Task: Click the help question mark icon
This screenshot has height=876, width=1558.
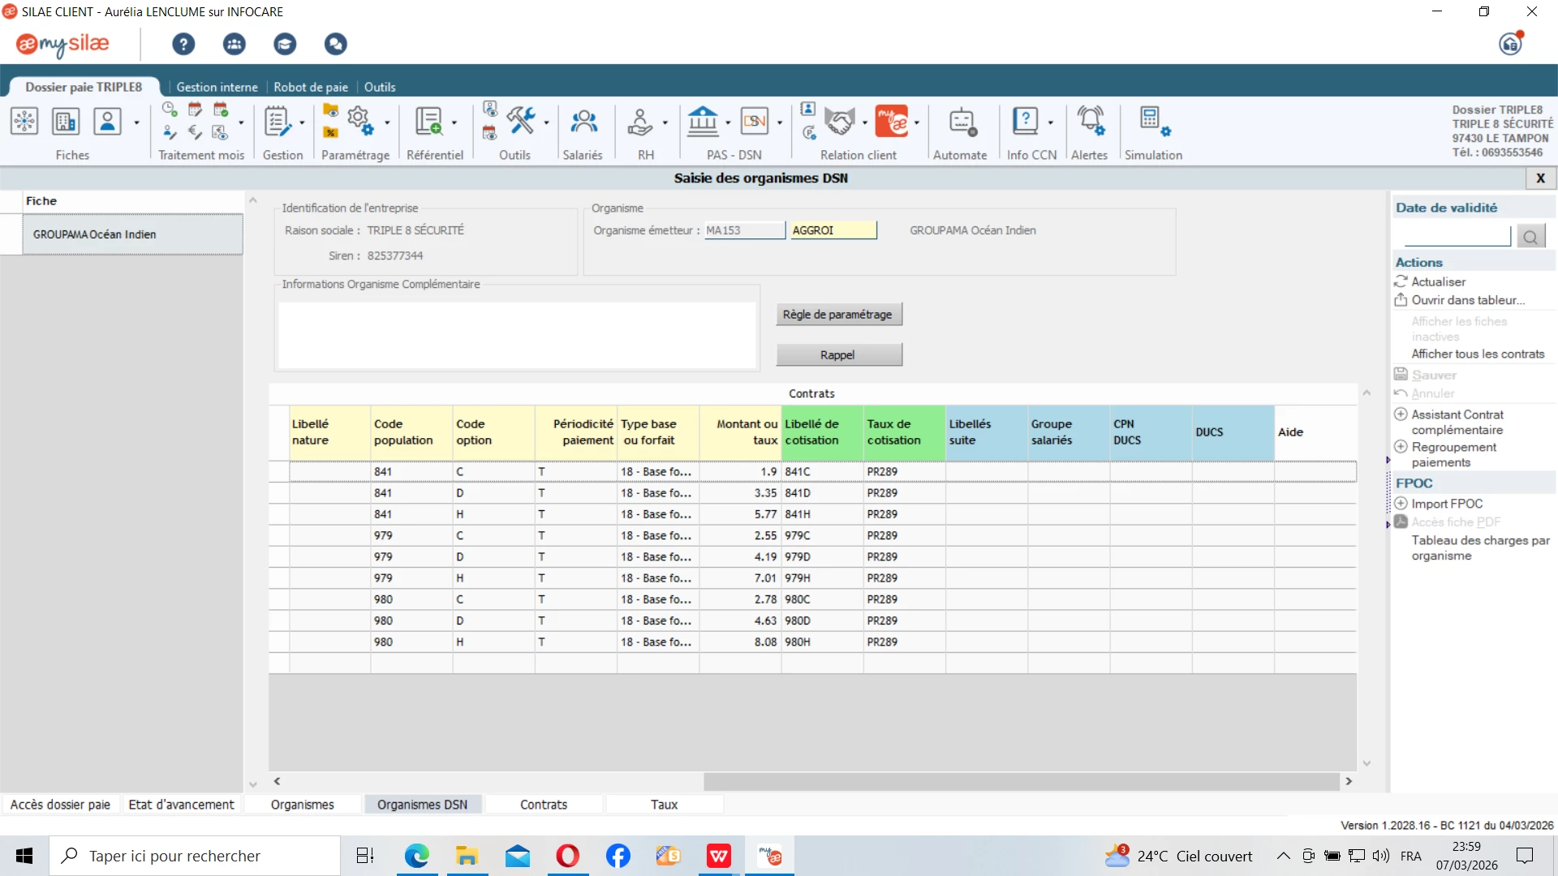Action: tap(183, 44)
